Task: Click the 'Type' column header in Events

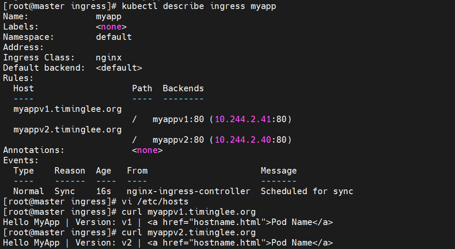Action: [24, 171]
